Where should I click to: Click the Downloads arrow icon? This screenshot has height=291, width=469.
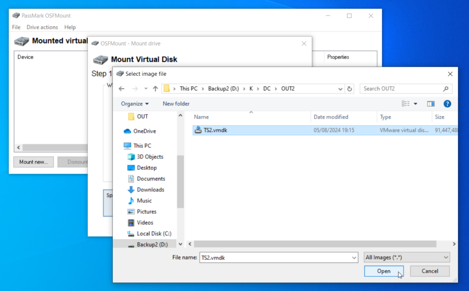(x=131, y=190)
